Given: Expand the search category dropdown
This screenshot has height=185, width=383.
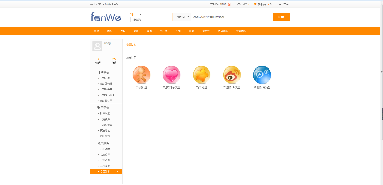Looking at the screenshot, I should (x=182, y=17).
